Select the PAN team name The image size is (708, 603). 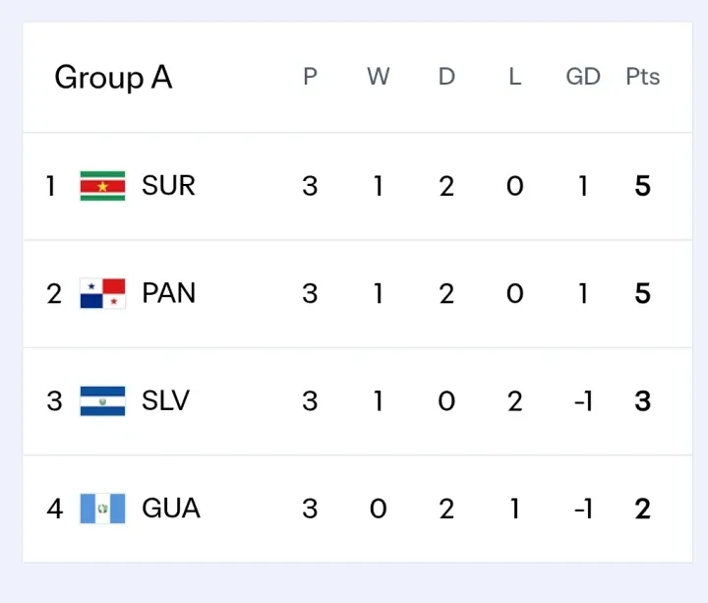tap(168, 293)
